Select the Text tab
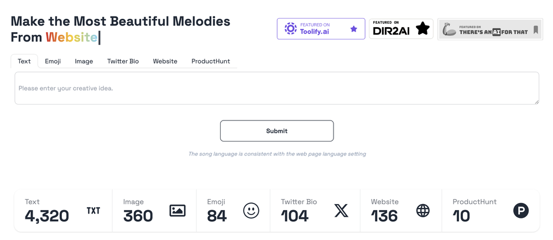Image resolution: width=553 pixels, height=240 pixels. [24, 61]
